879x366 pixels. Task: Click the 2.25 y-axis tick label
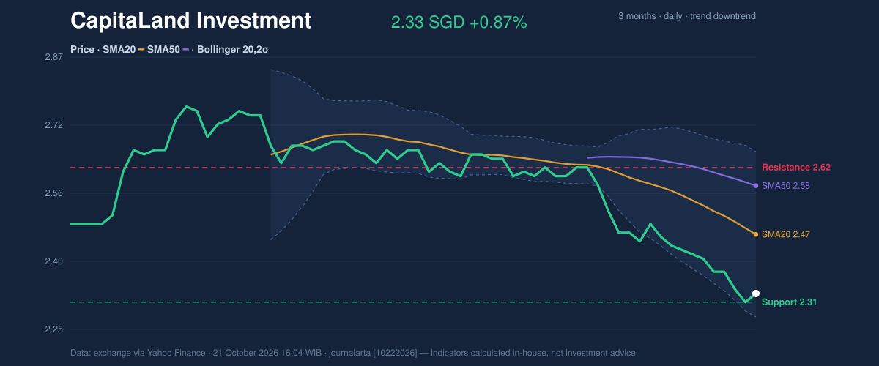pos(53,329)
